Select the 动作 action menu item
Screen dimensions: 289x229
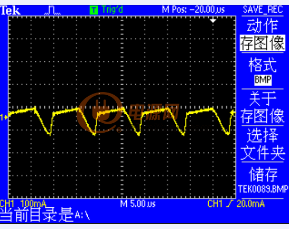(x=263, y=25)
